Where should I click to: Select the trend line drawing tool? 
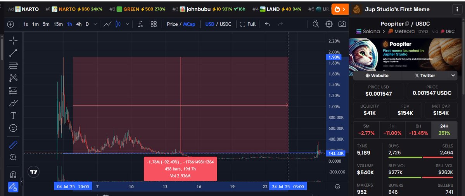[x=13, y=53]
